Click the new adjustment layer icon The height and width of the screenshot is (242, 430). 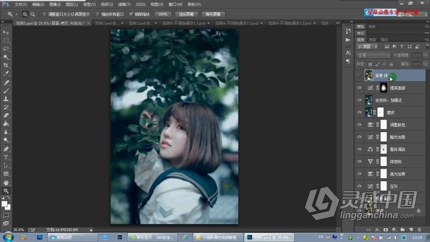[394, 230]
